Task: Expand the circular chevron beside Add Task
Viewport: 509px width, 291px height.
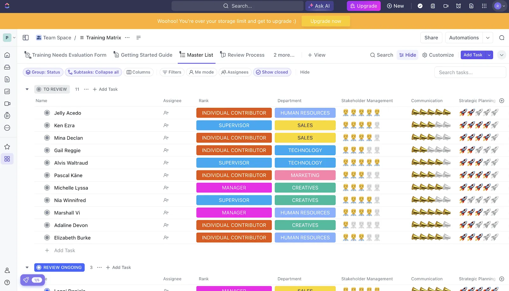Action: 501,55
